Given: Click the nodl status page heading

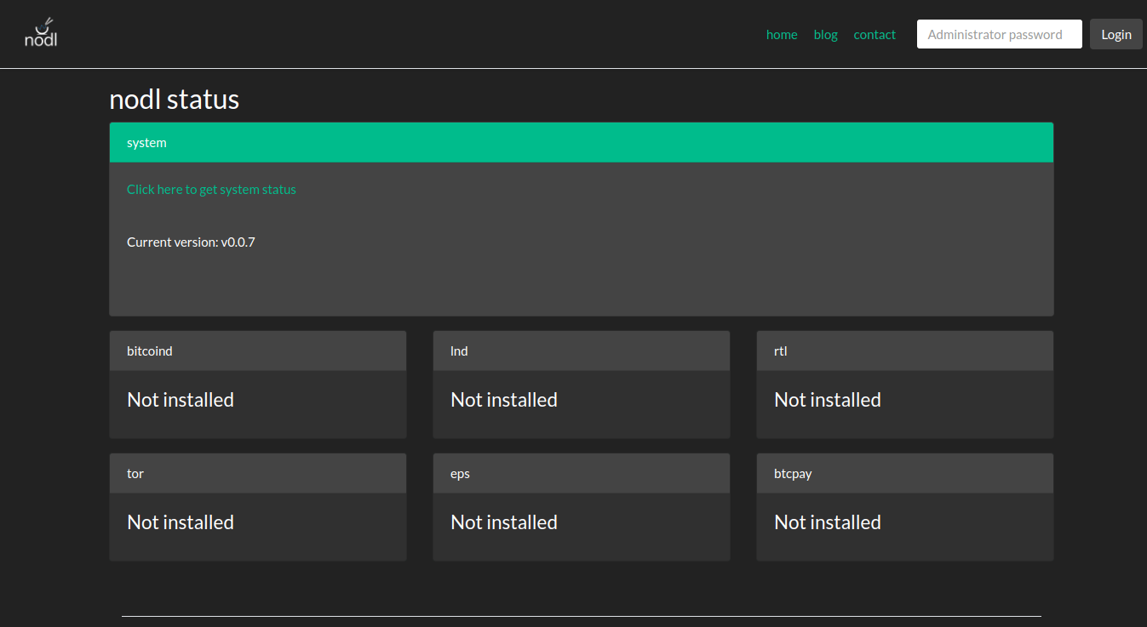Looking at the screenshot, I should coord(174,100).
